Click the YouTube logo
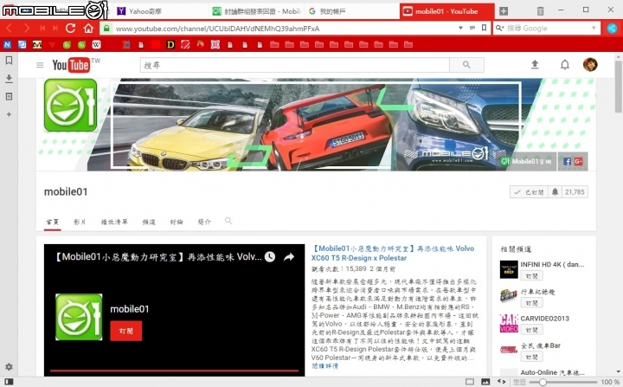623x387 pixels. [71, 65]
